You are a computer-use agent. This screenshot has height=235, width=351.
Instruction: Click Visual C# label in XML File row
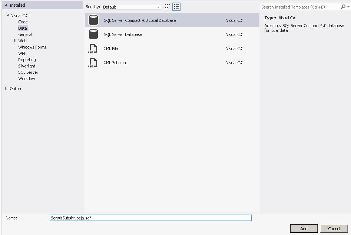pyautogui.click(x=234, y=49)
